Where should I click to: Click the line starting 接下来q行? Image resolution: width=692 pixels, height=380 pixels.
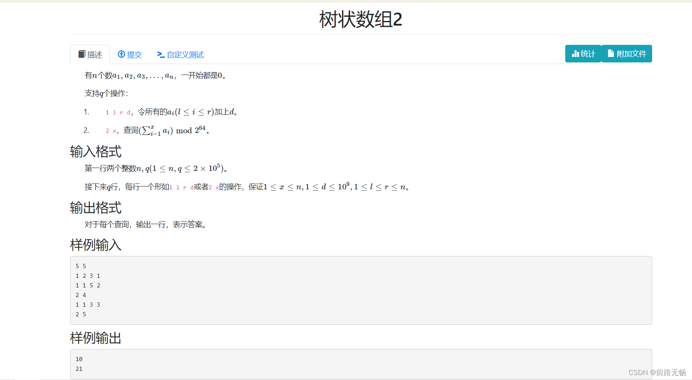(x=247, y=187)
